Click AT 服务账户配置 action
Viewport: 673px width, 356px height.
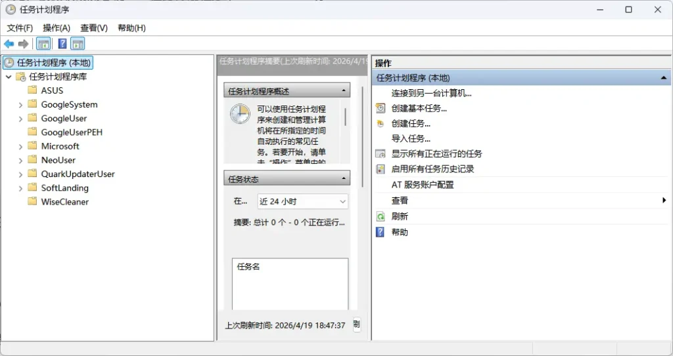click(423, 185)
